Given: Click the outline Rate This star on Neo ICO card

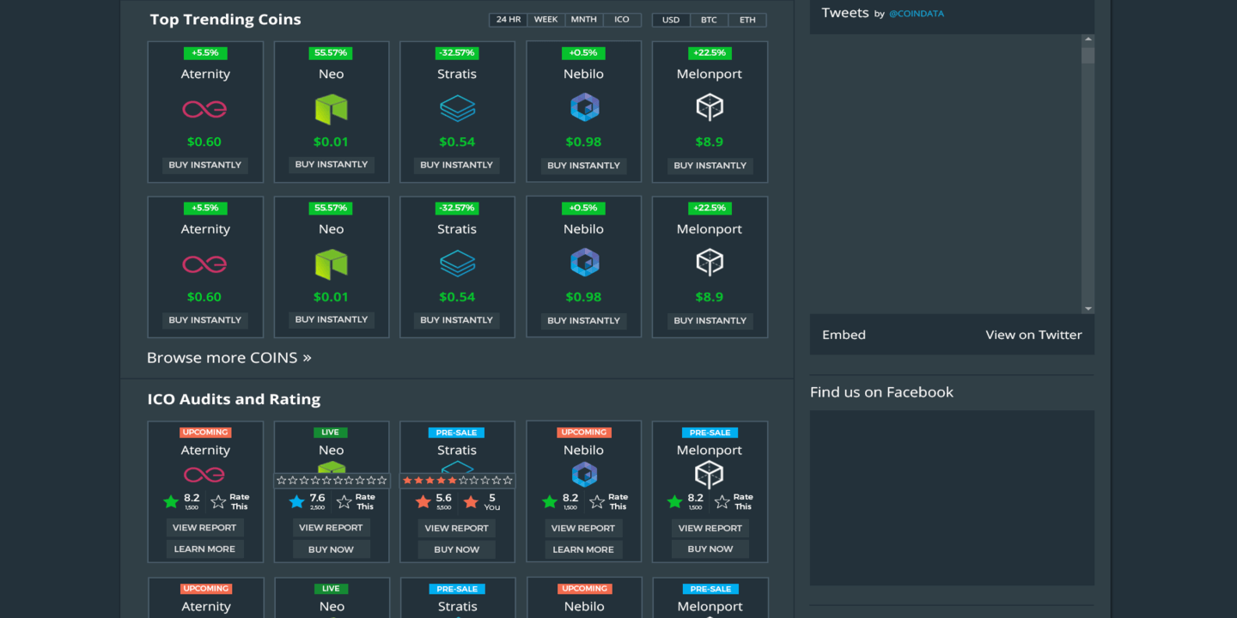Looking at the screenshot, I should tap(344, 501).
